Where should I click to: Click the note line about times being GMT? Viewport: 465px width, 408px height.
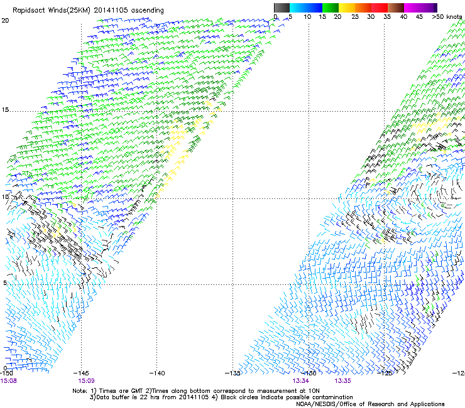(196, 391)
